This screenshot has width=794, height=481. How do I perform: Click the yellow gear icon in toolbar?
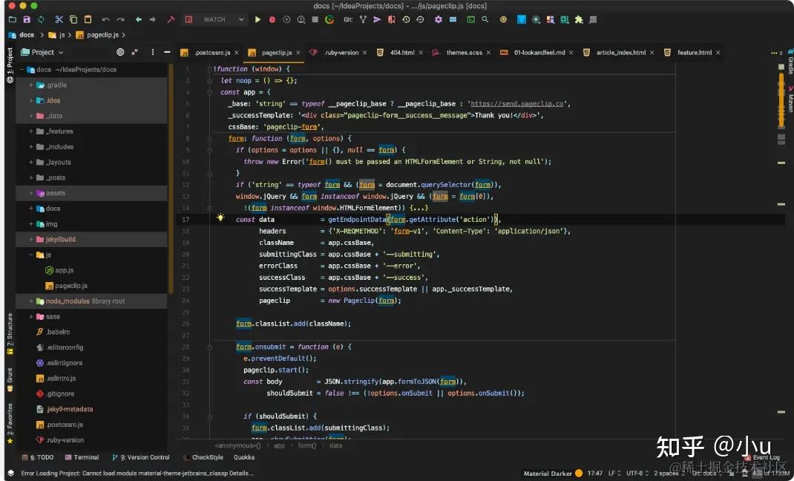tap(503, 20)
